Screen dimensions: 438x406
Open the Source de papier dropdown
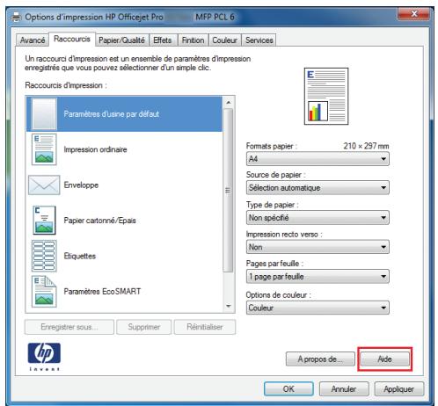[x=318, y=188]
